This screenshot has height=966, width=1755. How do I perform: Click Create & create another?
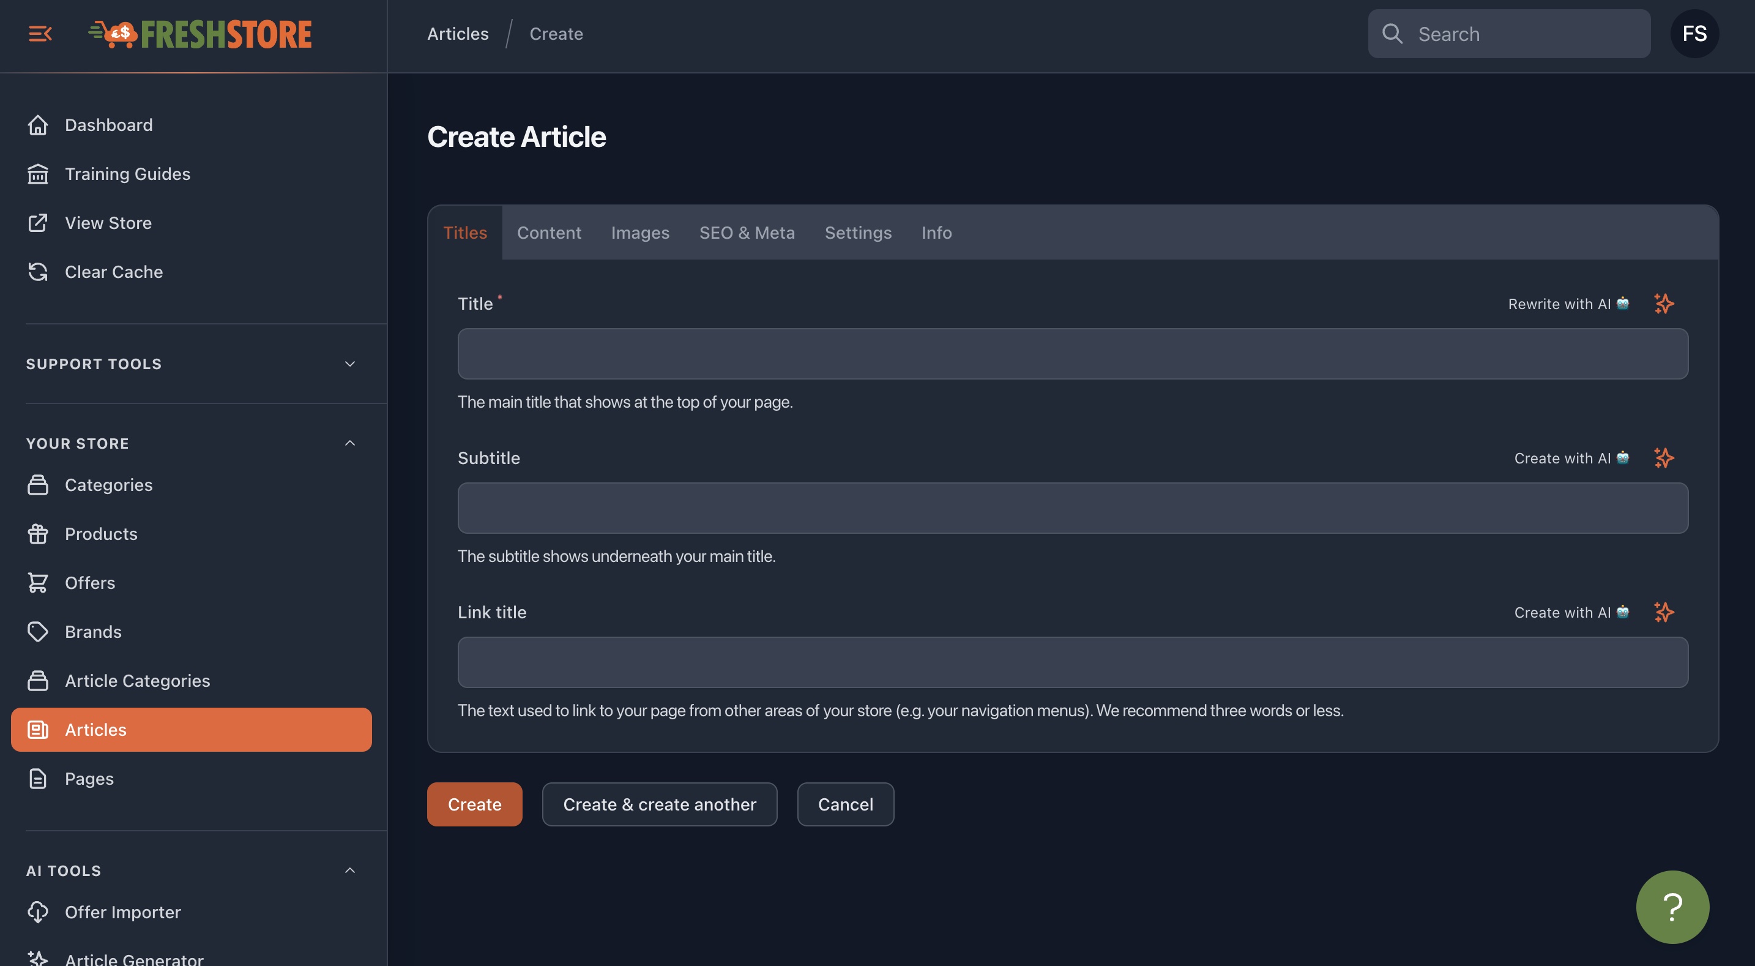pyautogui.click(x=660, y=804)
